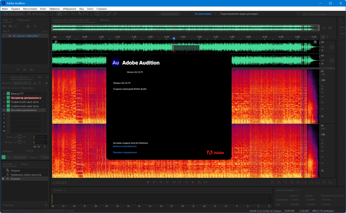Image resolution: width=346 pixels, height=213 pixels.
Task: Open the Набор эффектов panel menu
Action: pyautogui.click(x=31, y=77)
